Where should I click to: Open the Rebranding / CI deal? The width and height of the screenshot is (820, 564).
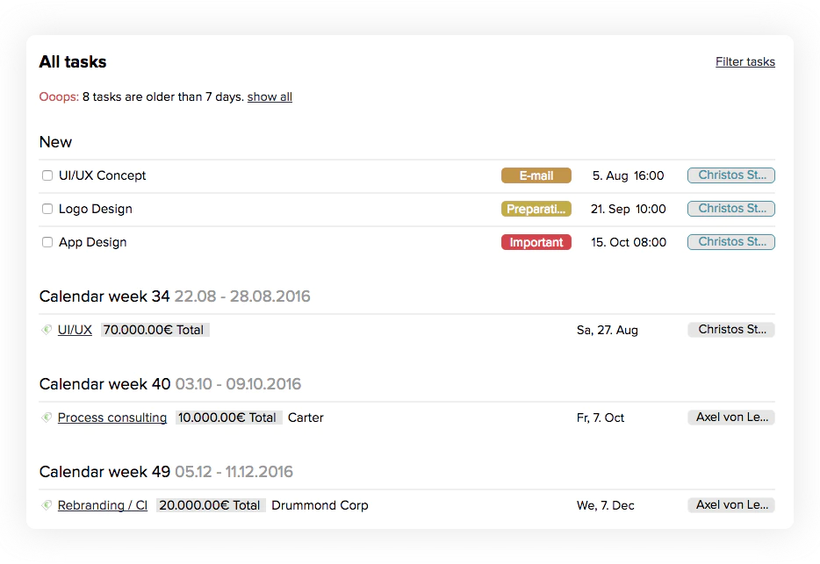click(103, 505)
